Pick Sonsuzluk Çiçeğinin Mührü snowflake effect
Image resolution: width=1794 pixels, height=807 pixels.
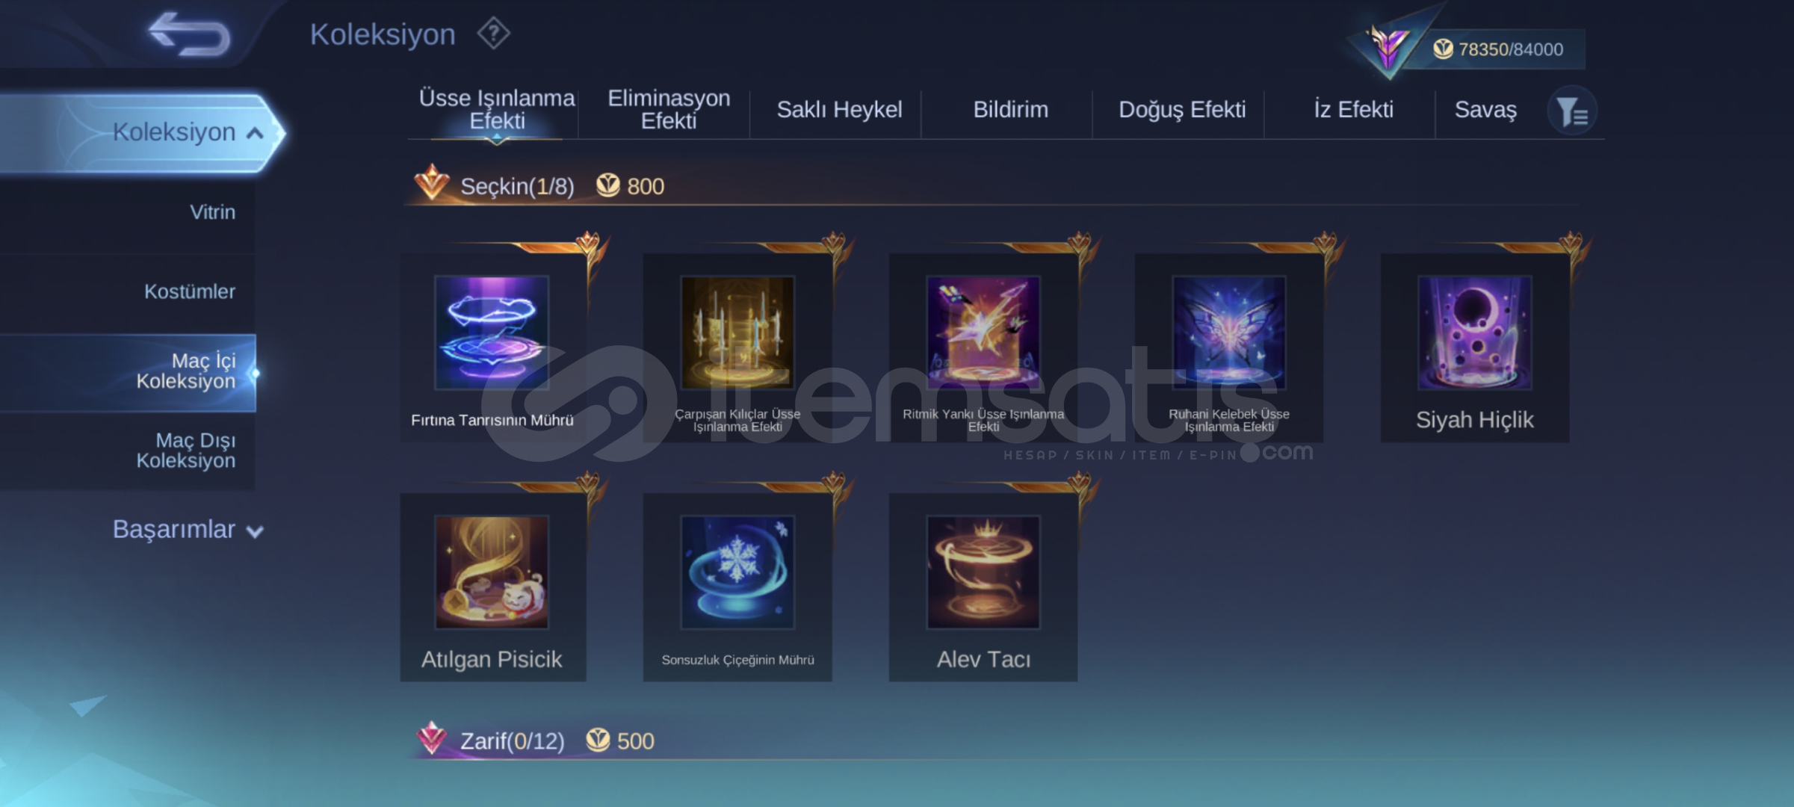pos(737,587)
